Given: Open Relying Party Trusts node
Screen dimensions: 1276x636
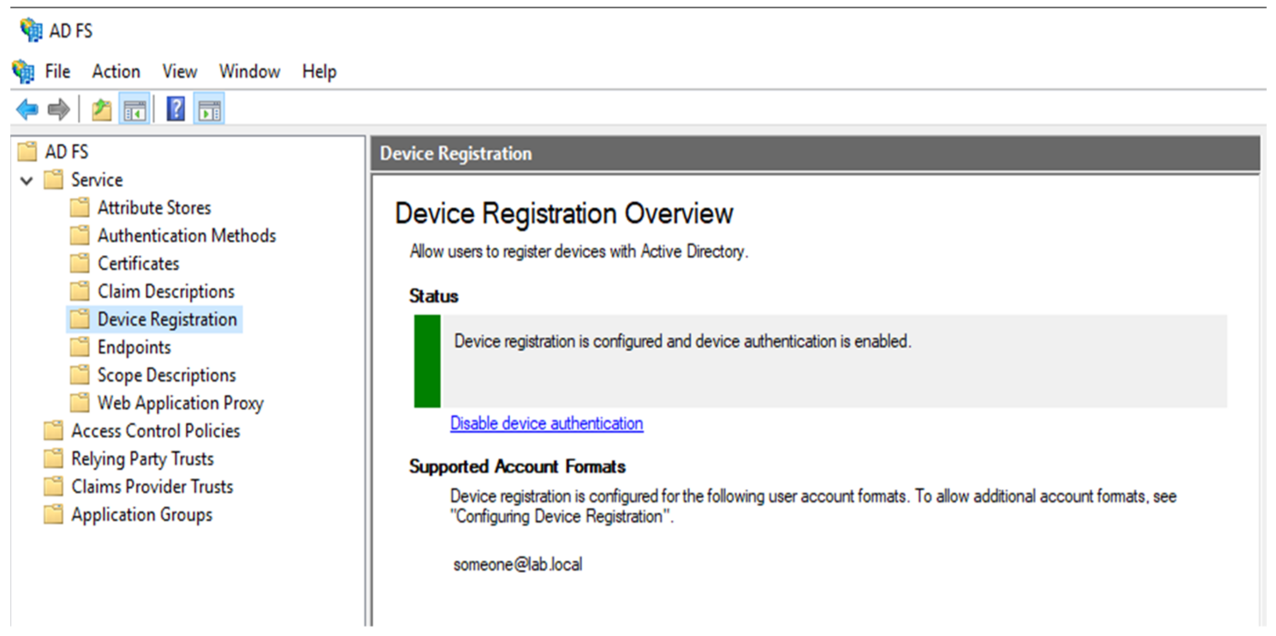Looking at the screenshot, I should click(142, 459).
